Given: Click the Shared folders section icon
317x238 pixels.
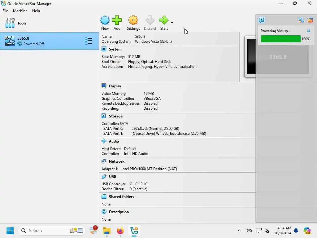Looking at the screenshot, I should pos(104,196).
